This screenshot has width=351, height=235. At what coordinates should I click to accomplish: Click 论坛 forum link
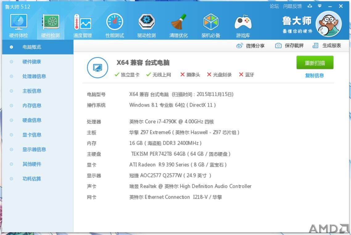pyautogui.click(x=274, y=6)
